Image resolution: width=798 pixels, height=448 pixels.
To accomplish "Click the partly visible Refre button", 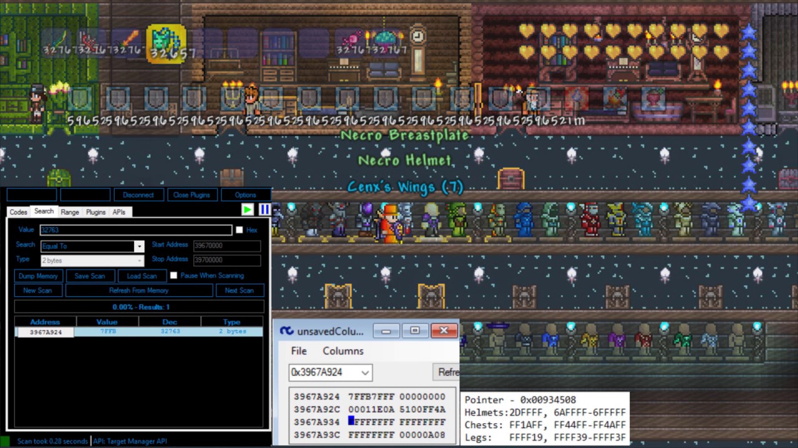I will pyautogui.click(x=445, y=372).
